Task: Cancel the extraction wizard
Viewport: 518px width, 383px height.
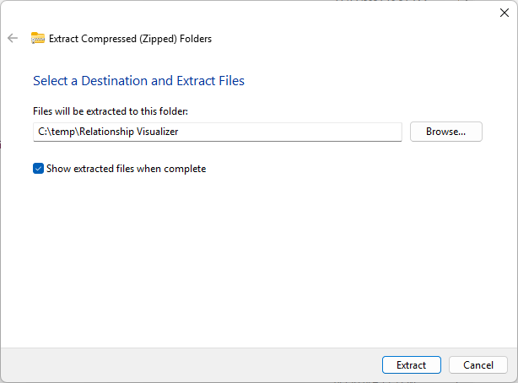Action: pos(478,365)
